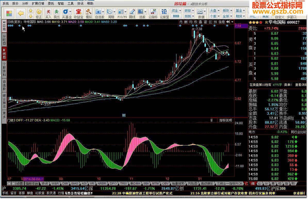Viewport: 308px width, 199px height.
Task: Expand the 自选股 dropdown arrow
Action: pos(103,12)
